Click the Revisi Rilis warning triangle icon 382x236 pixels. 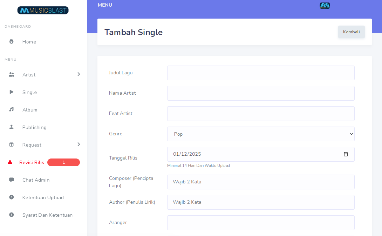[10, 162]
